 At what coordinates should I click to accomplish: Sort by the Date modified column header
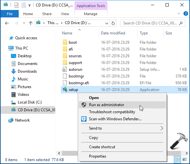pyautogui.click(x=113, y=33)
